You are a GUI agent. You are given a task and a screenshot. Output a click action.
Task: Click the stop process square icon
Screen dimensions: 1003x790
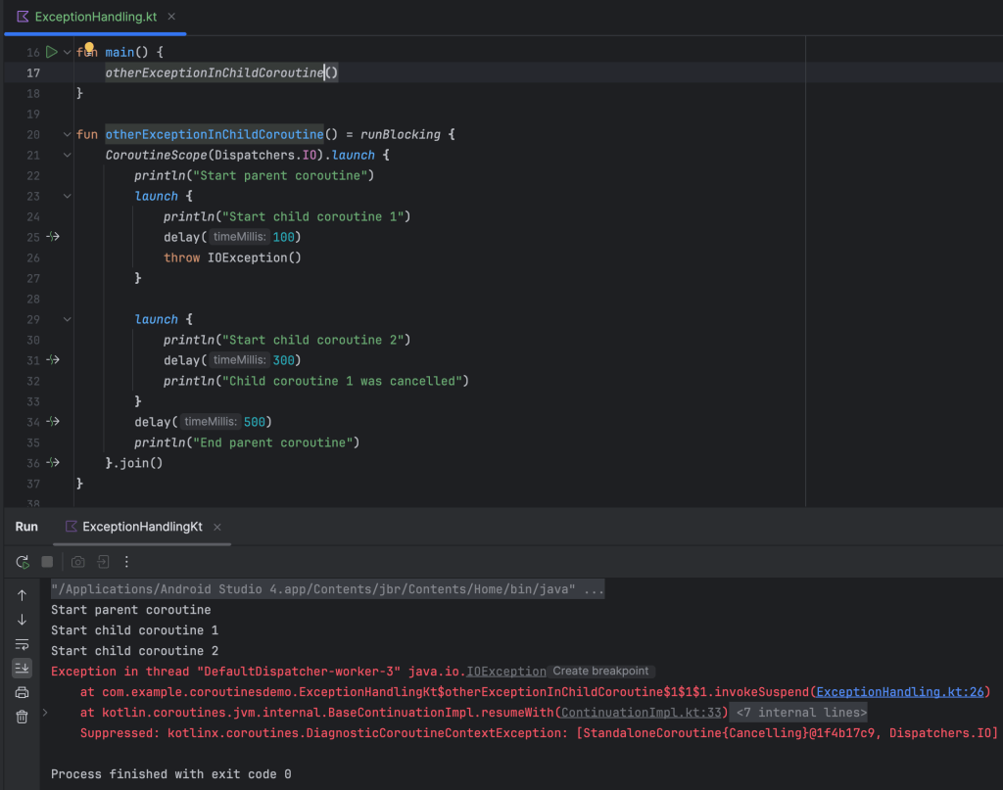pyautogui.click(x=47, y=562)
